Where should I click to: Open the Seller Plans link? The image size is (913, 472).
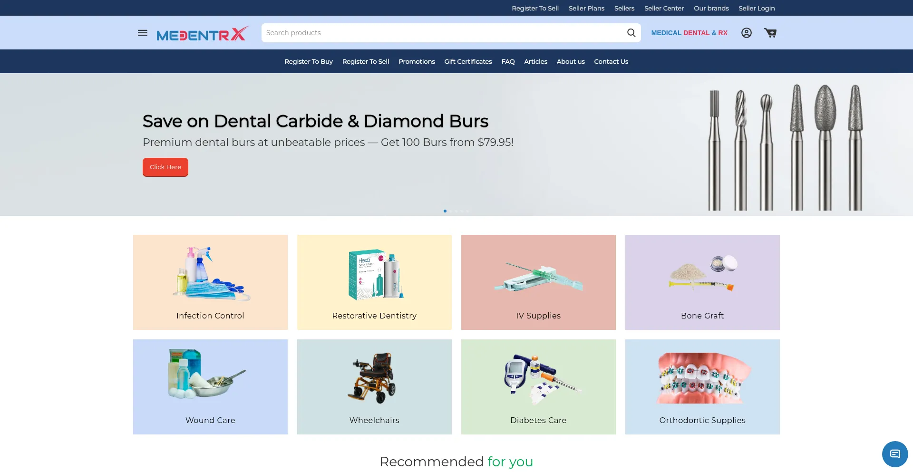(x=586, y=8)
